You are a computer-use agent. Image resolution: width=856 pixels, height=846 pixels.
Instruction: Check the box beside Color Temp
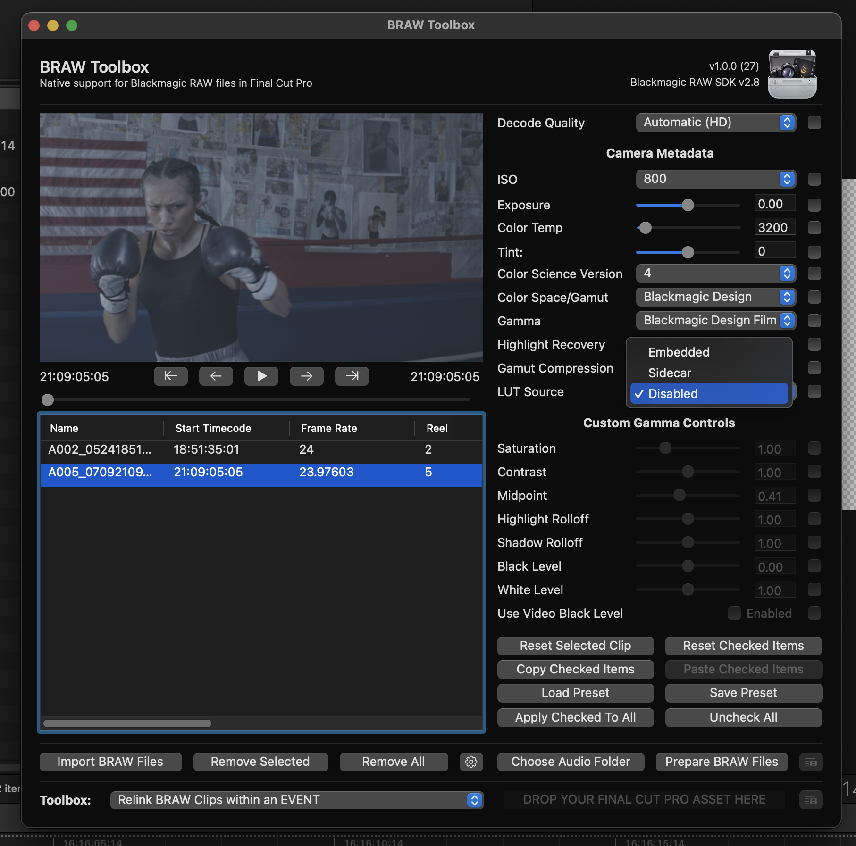[814, 228]
